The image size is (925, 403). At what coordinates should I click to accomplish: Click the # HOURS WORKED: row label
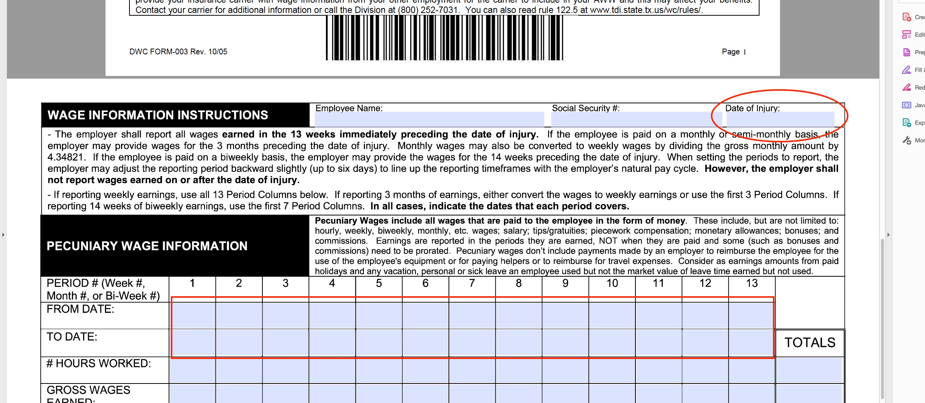[99, 364]
